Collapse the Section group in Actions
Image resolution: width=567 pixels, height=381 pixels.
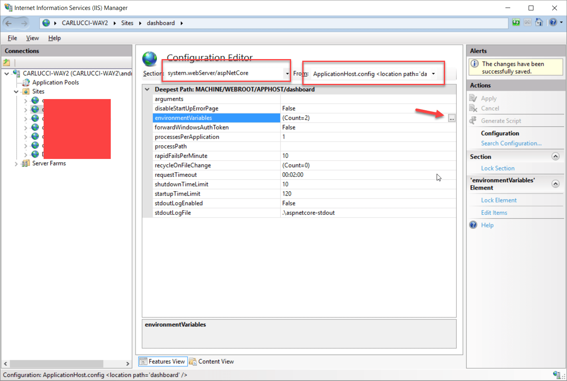555,157
